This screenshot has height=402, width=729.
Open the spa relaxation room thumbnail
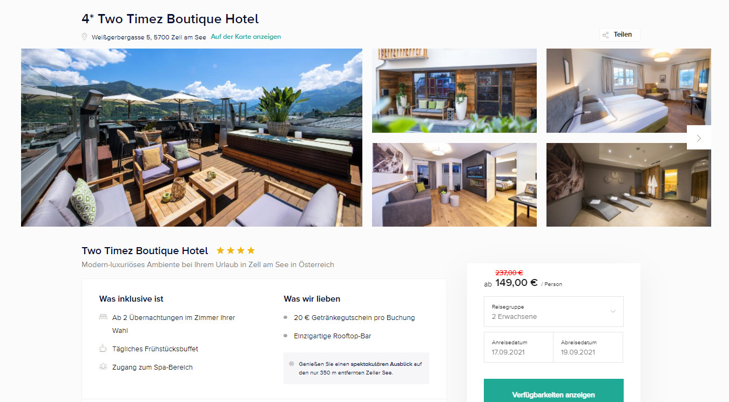click(x=629, y=185)
